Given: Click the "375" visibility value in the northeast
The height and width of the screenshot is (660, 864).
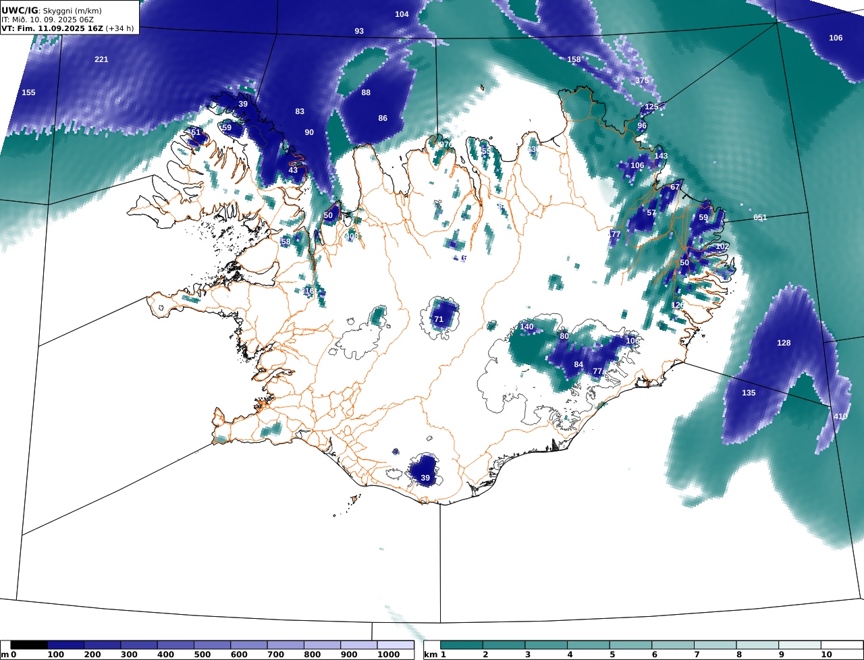Looking at the screenshot, I should click(642, 80).
